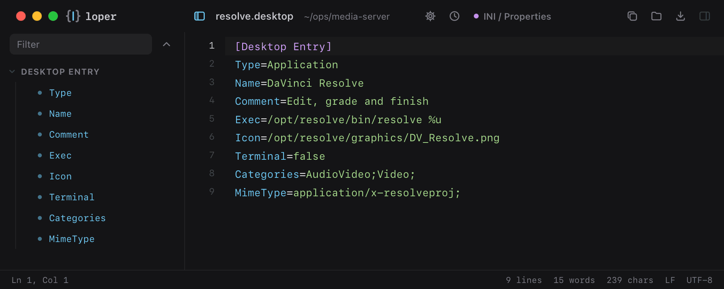Click the loper logo braces icon
The image size is (724, 289).
click(73, 16)
